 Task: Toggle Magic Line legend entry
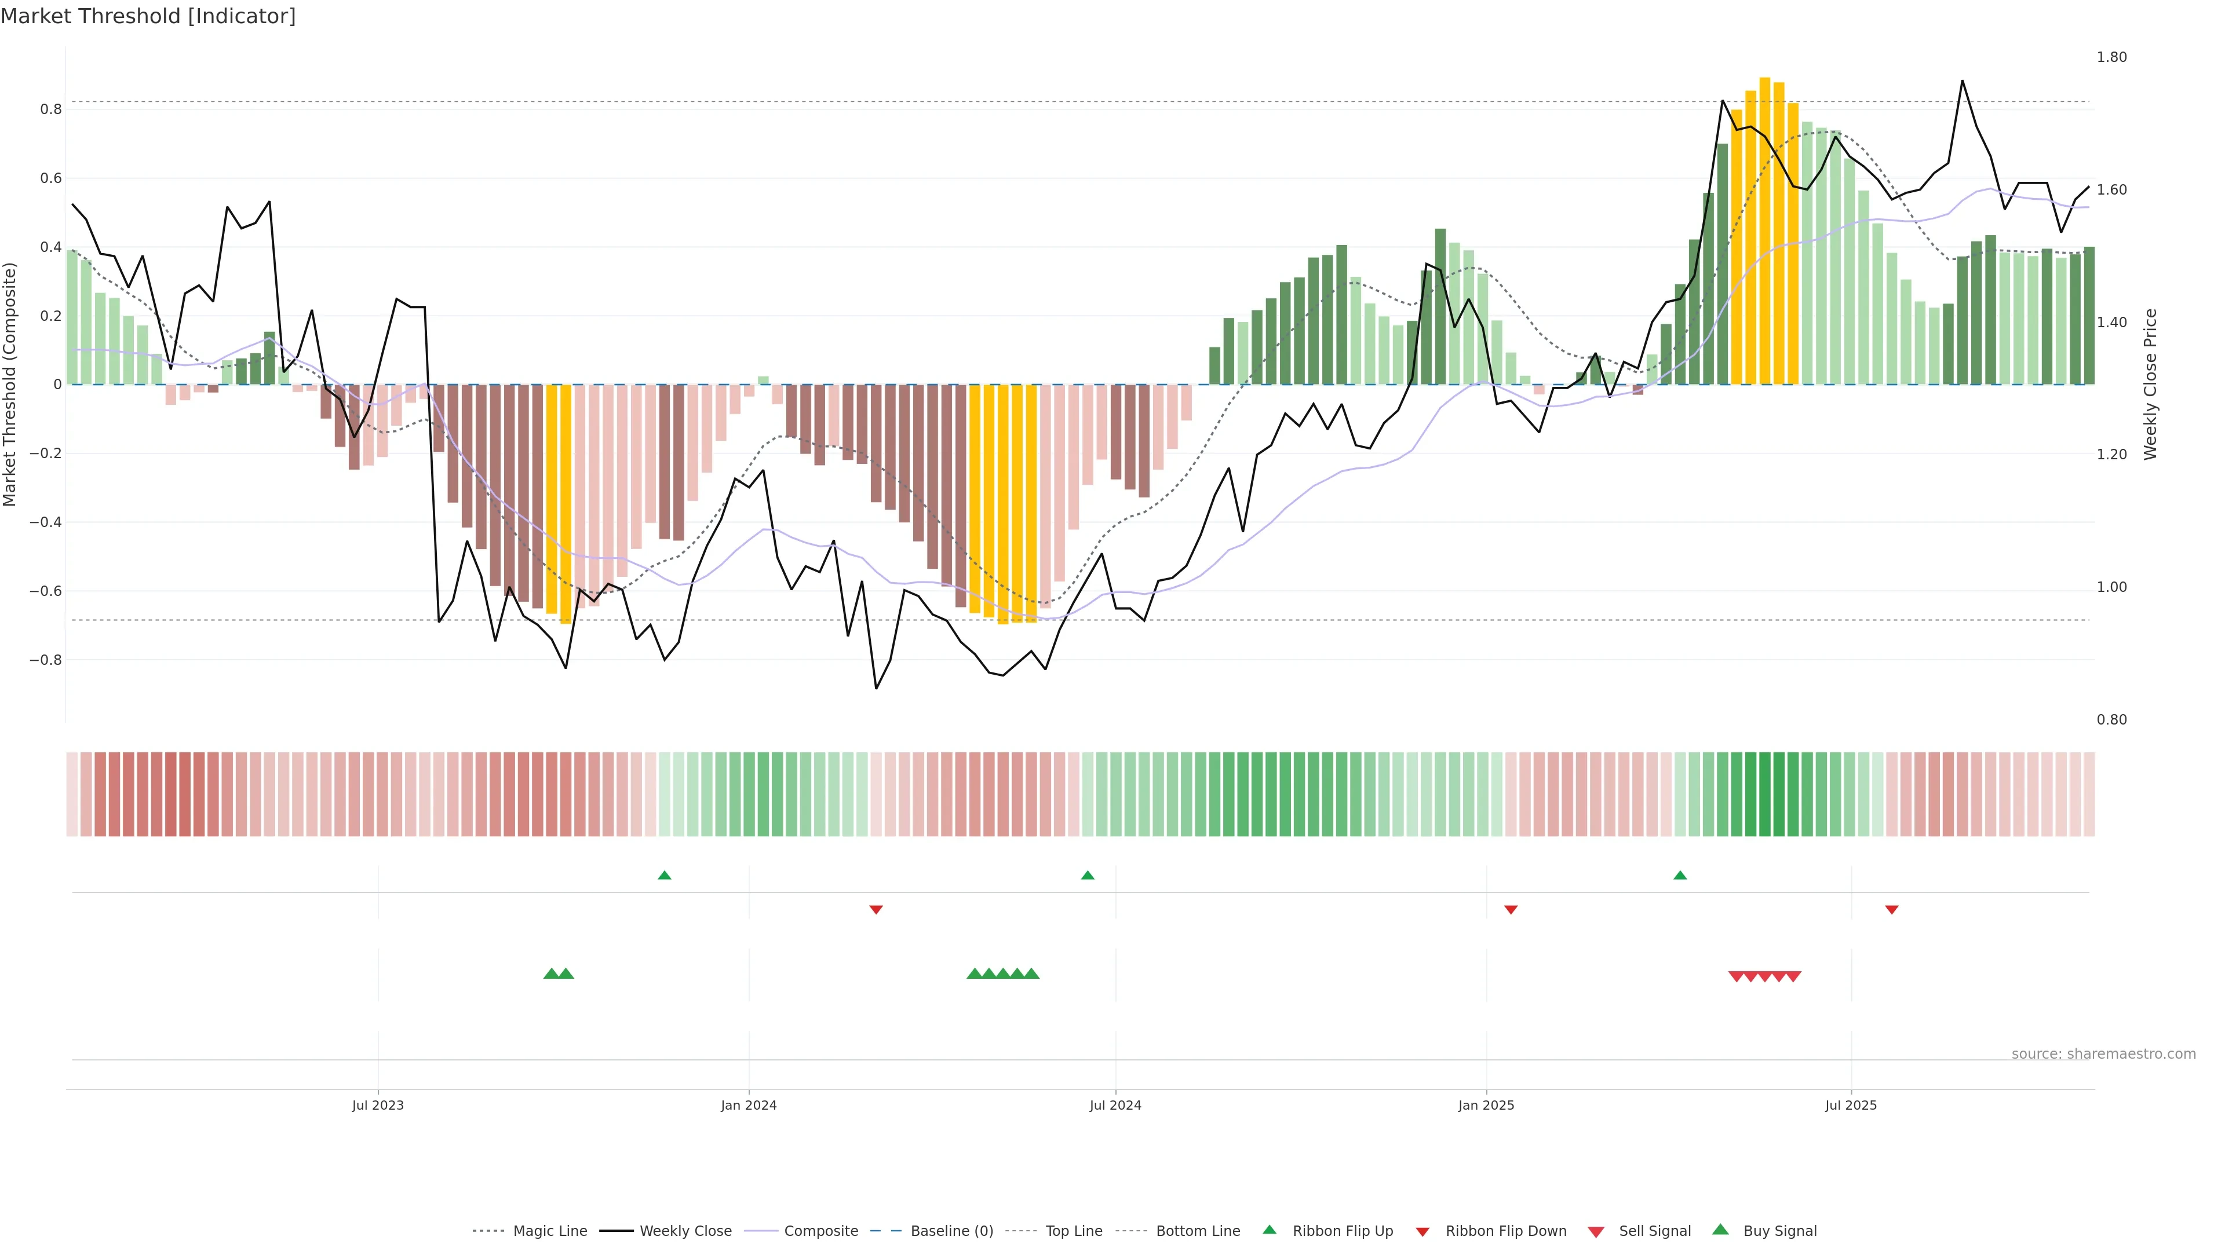click(549, 1230)
